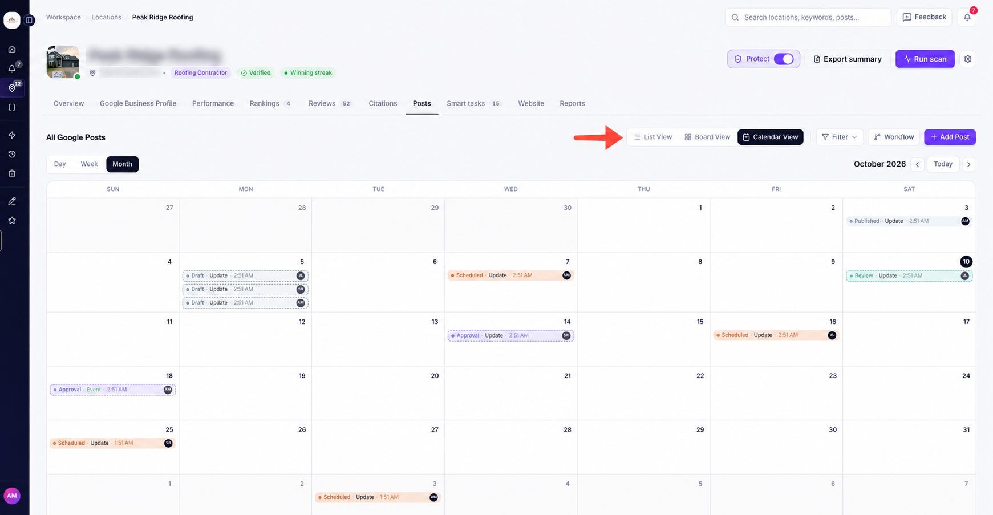Open sidebar notifications bell with badge 7
The image size is (993, 515).
tap(12, 68)
